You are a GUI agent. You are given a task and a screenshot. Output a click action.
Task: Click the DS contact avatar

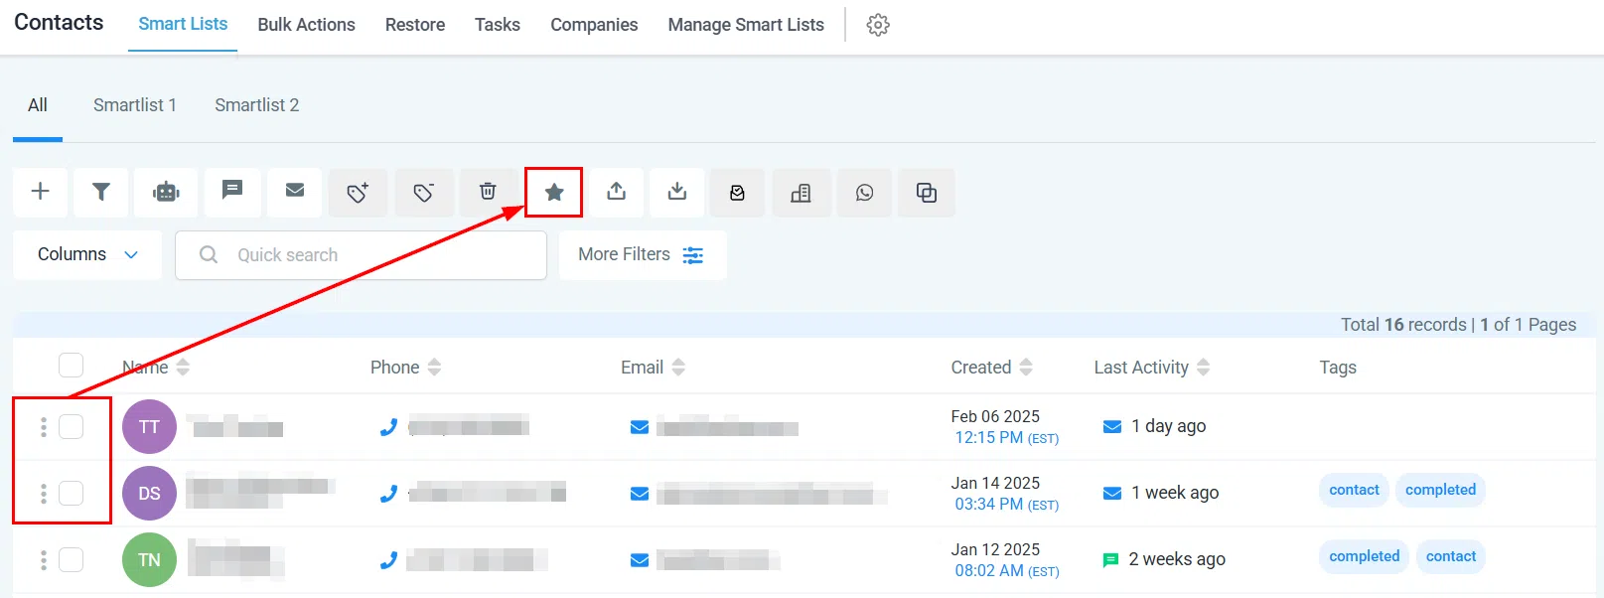click(x=149, y=494)
